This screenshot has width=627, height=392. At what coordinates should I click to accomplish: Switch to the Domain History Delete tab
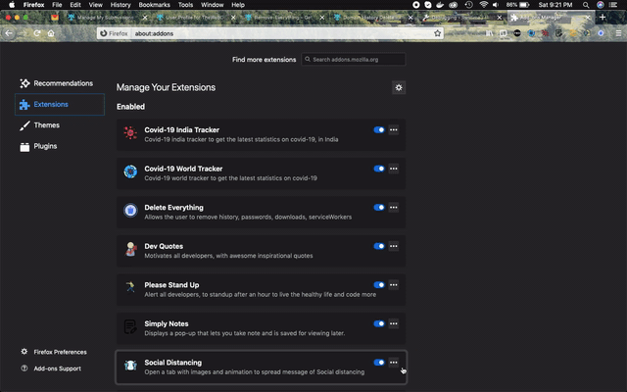pyautogui.click(x=373, y=18)
